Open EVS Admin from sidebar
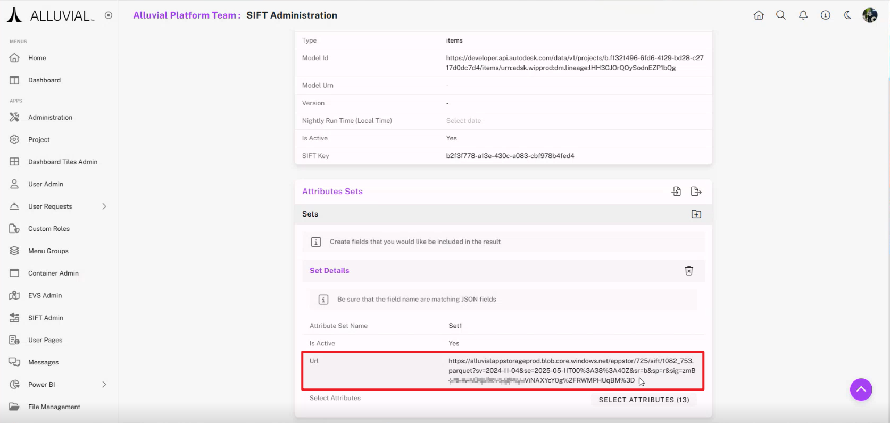 (x=45, y=295)
